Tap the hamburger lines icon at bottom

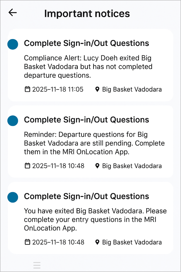37,265
